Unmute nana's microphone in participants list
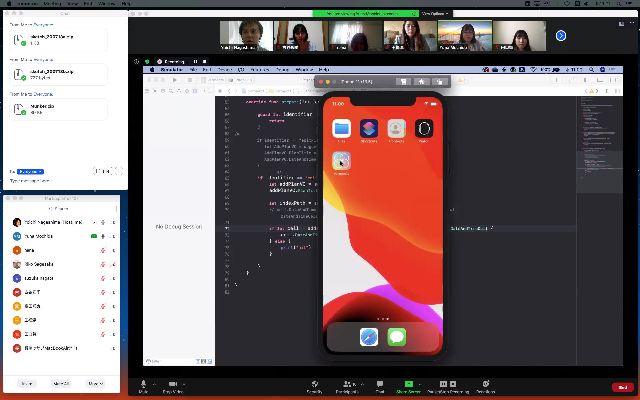 [x=103, y=250]
